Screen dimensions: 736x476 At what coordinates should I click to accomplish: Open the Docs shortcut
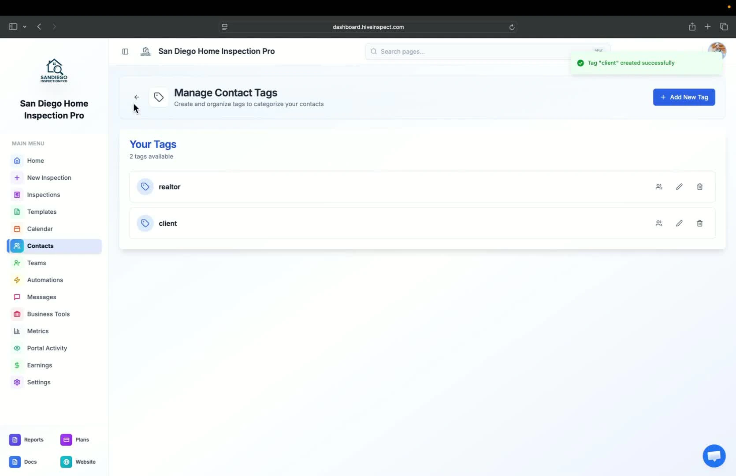pos(23,461)
